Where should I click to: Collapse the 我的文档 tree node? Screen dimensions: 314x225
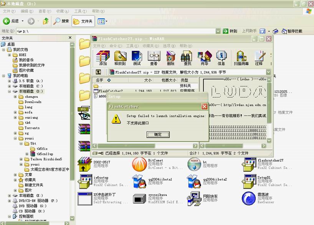click(3, 49)
